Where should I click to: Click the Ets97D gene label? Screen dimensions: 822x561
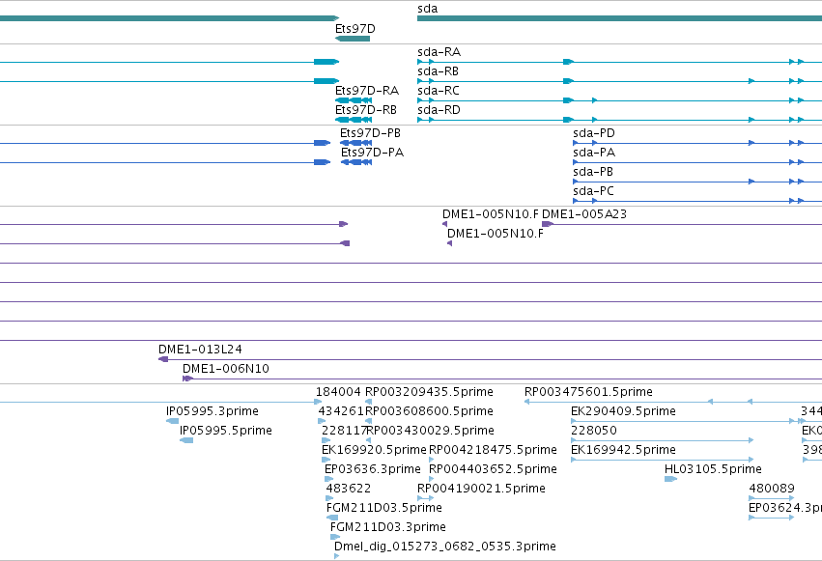(x=354, y=29)
